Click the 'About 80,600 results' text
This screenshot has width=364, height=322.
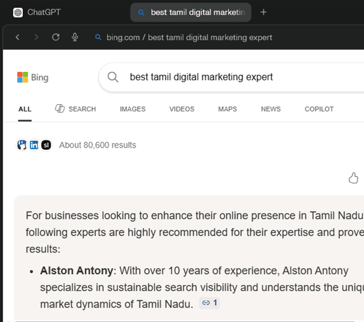pos(98,145)
